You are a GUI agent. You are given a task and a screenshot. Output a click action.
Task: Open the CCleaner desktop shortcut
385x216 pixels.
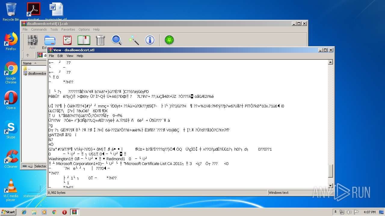[11, 159]
